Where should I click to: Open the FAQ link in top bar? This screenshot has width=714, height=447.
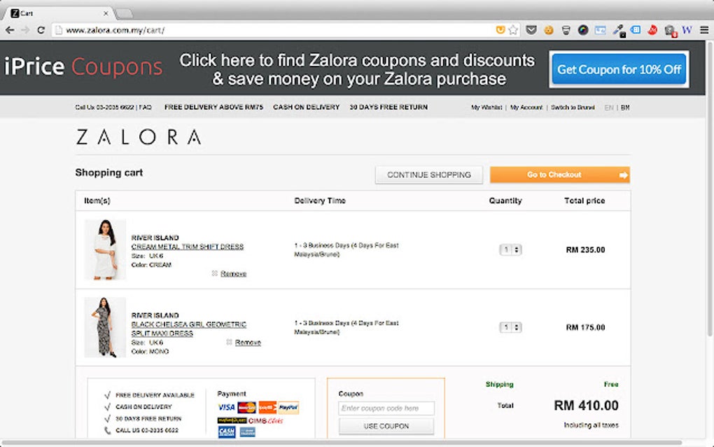(x=146, y=107)
